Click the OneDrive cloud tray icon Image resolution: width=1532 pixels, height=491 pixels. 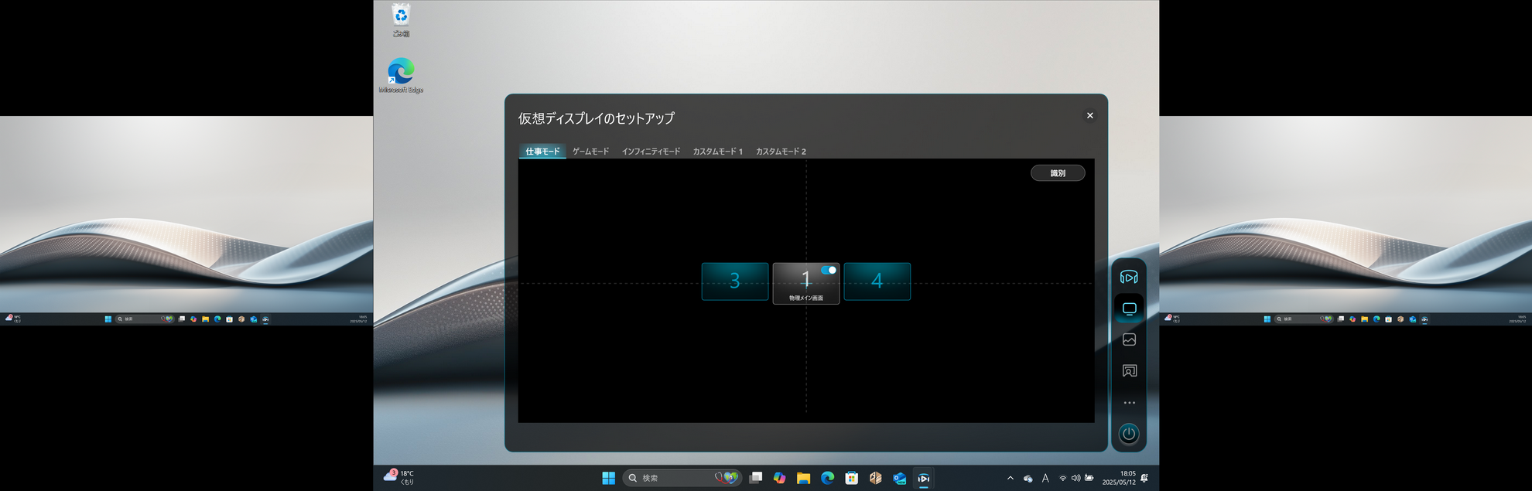(x=1028, y=479)
